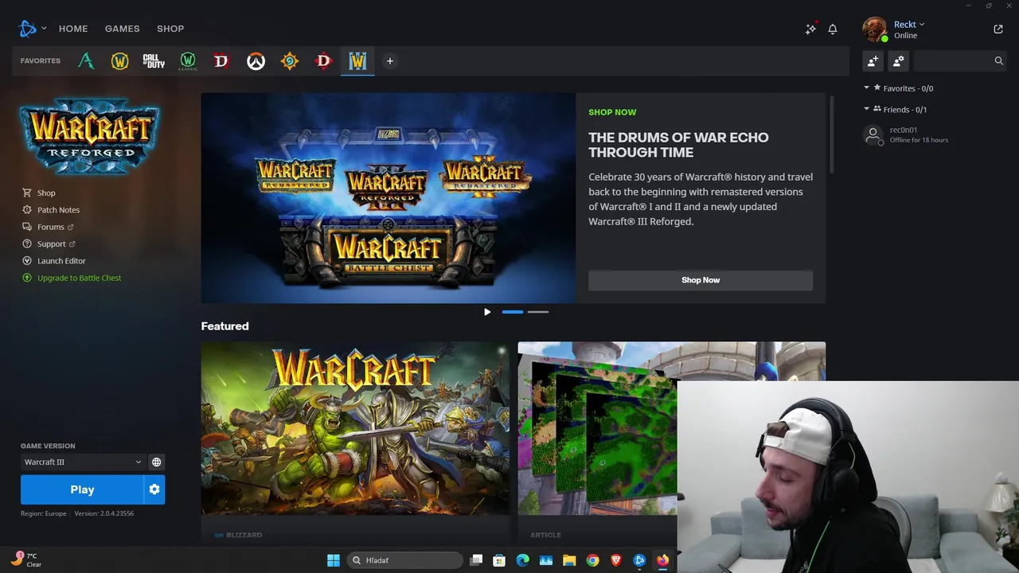Open the Avowed game icon in favorites
The height and width of the screenshot is (573, 1019).
point(86,61)
